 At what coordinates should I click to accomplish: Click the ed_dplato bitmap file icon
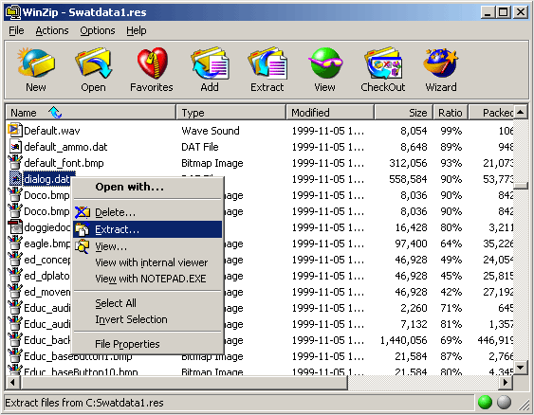point(14,276)
